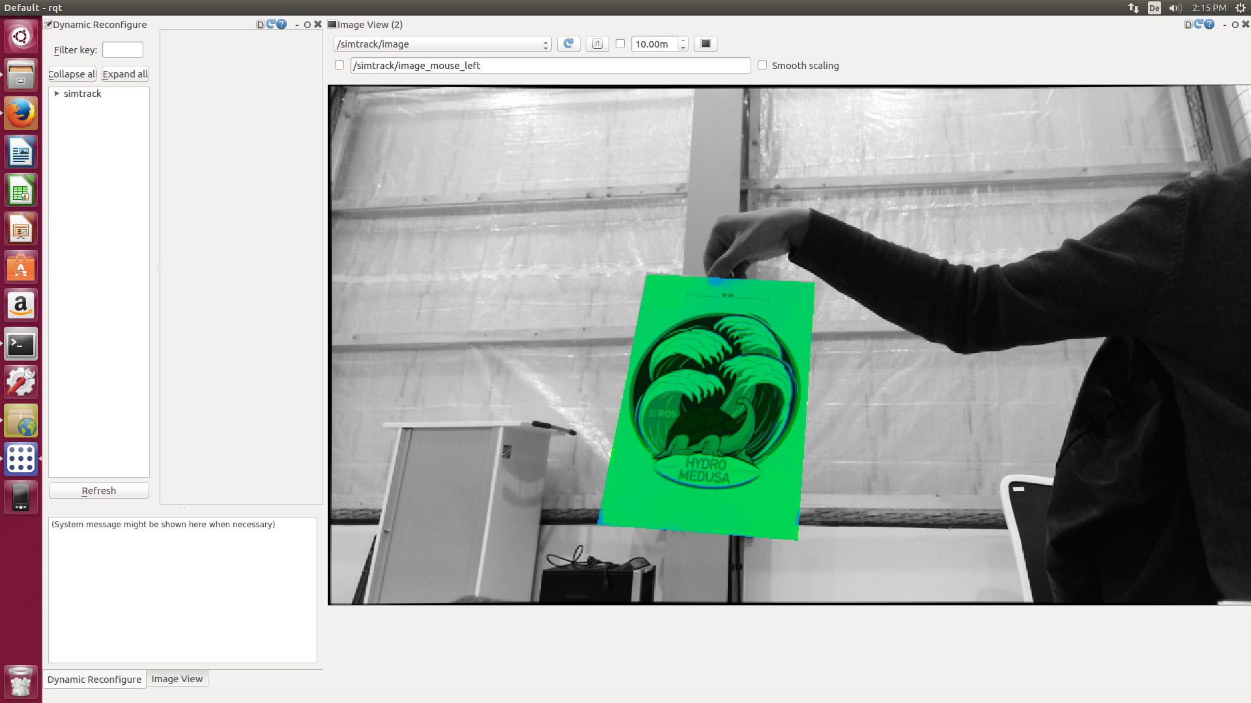Open Firefox from the launcher
The width and height of the screenshot is (1251, 703).
21,114
